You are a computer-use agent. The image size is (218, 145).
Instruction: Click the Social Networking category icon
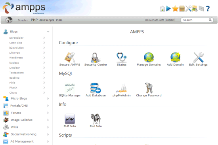tap(6, 134)
